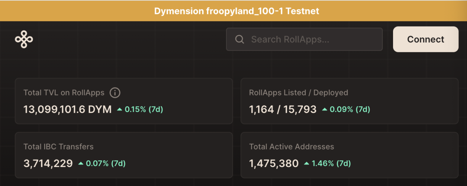
Task: Click the 3,714,229 transfers value
Action: click(48, 164)
